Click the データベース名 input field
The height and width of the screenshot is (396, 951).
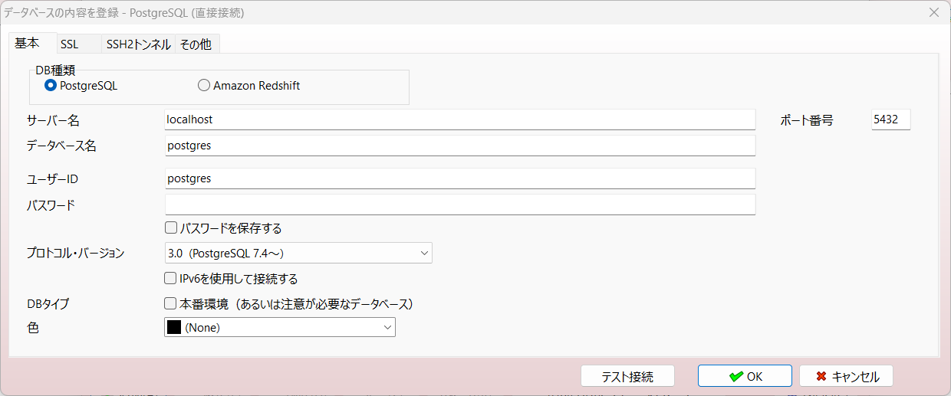460,146
